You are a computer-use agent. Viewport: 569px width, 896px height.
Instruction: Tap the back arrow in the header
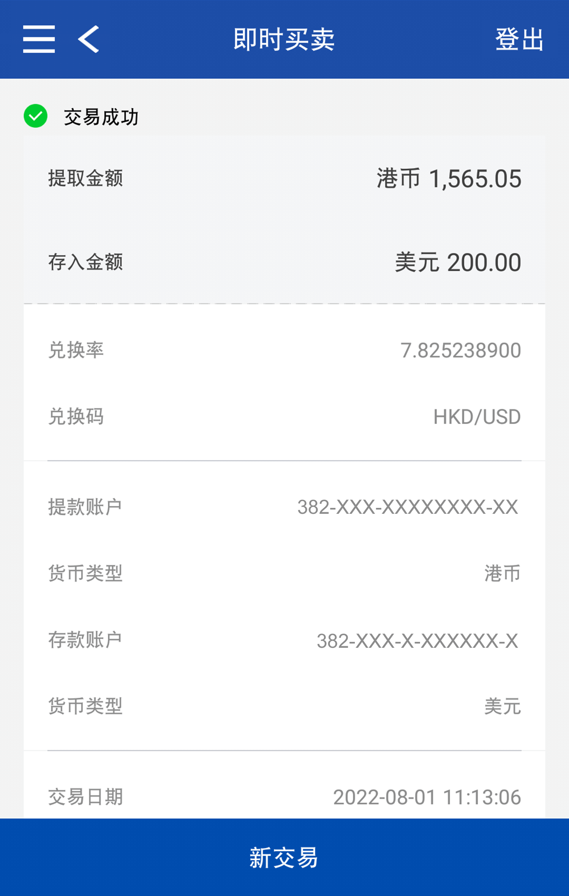click(x=89, y=39)
